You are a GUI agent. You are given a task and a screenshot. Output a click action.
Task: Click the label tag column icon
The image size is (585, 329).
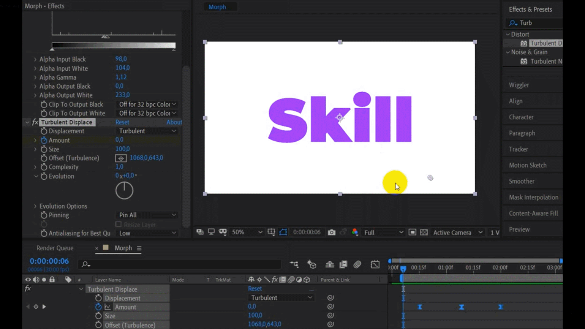68,280
